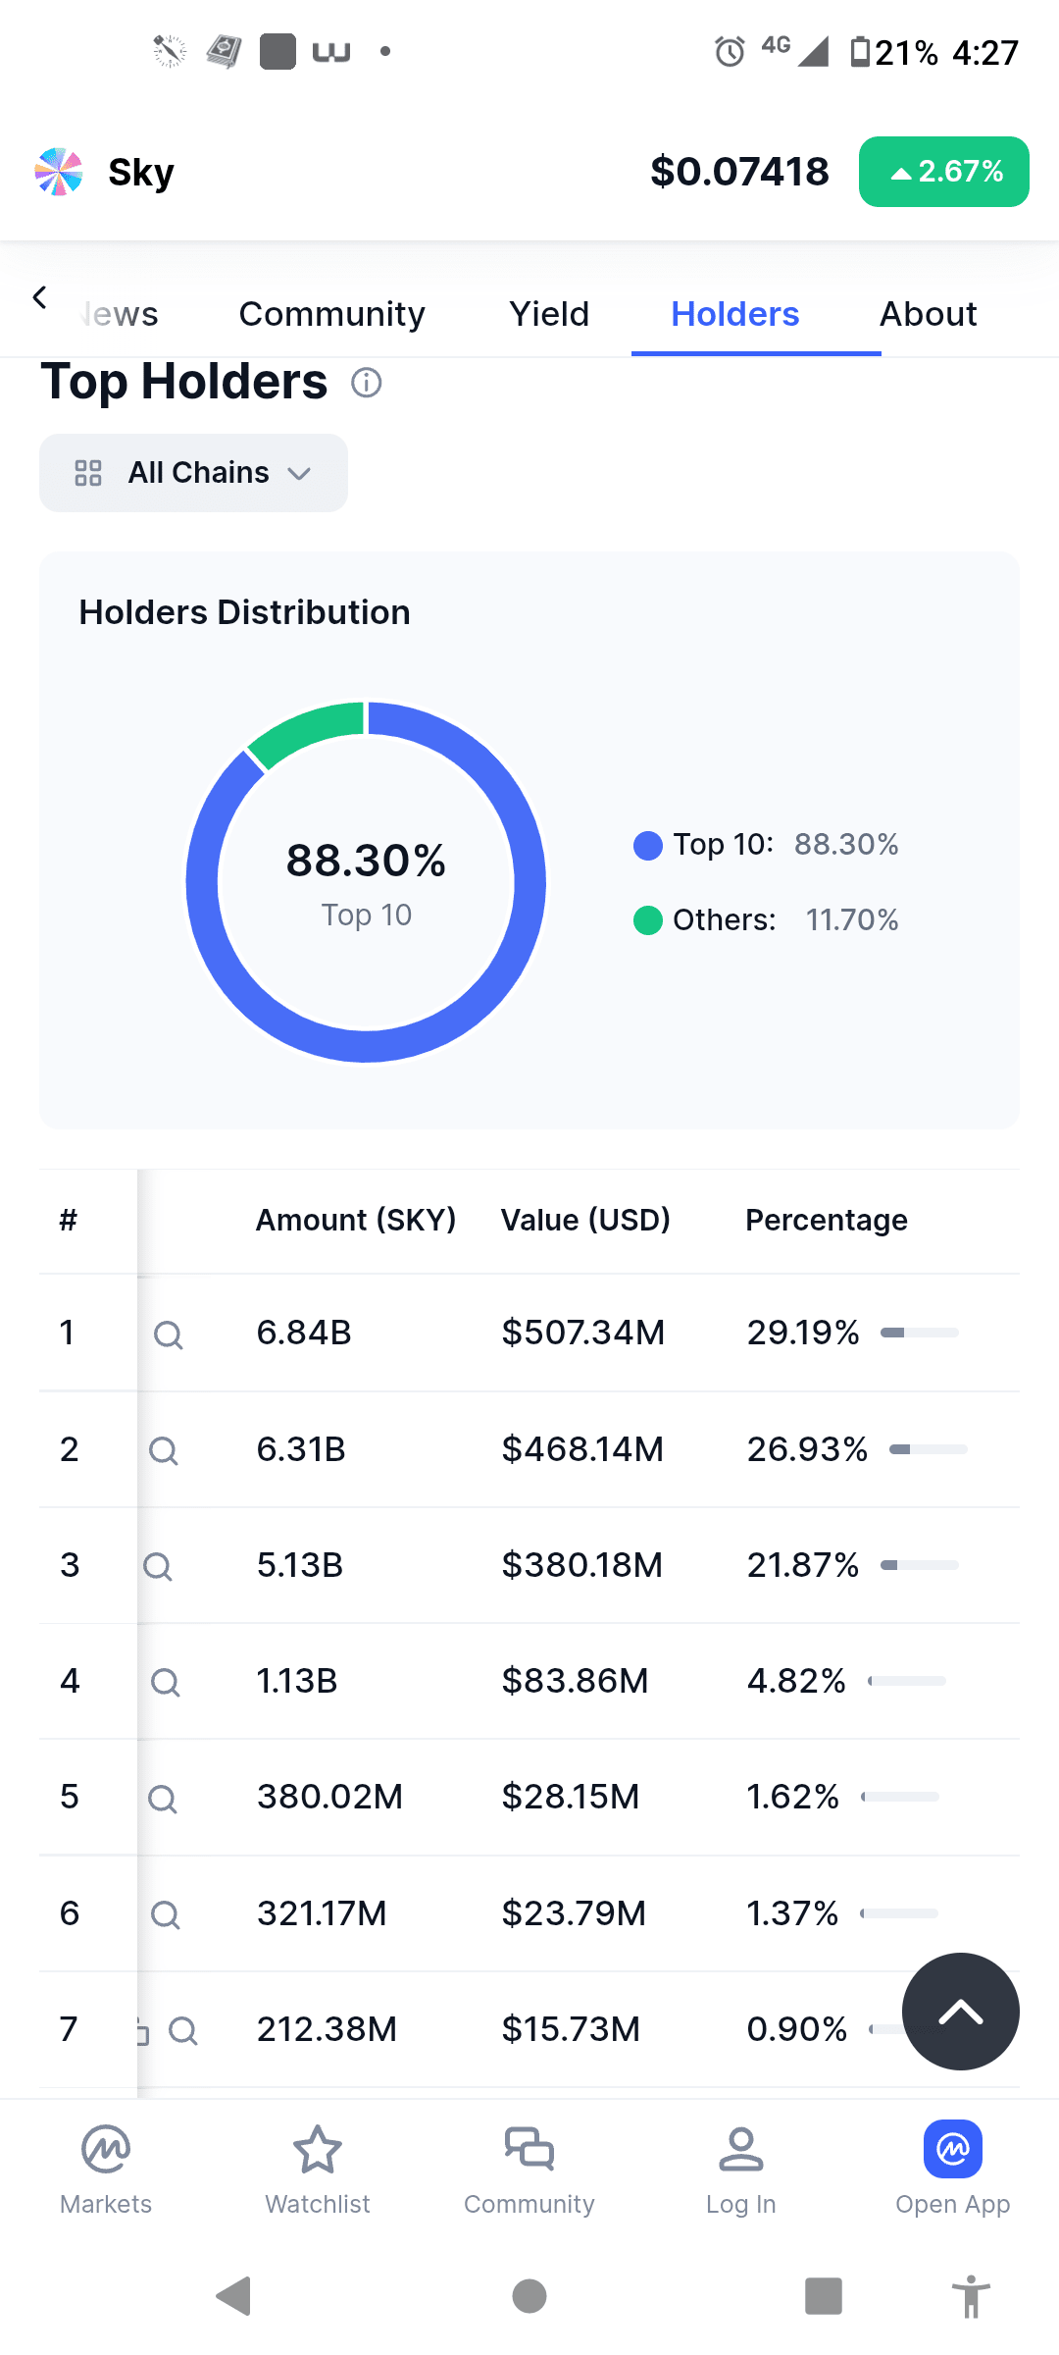Viewport: 1059px width, 2355px height.
Task: Tap the holders distribution donut chart
Action: (366, 881)
